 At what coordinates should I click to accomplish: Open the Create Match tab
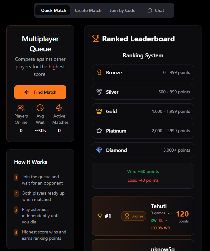[x=88, y=10]
